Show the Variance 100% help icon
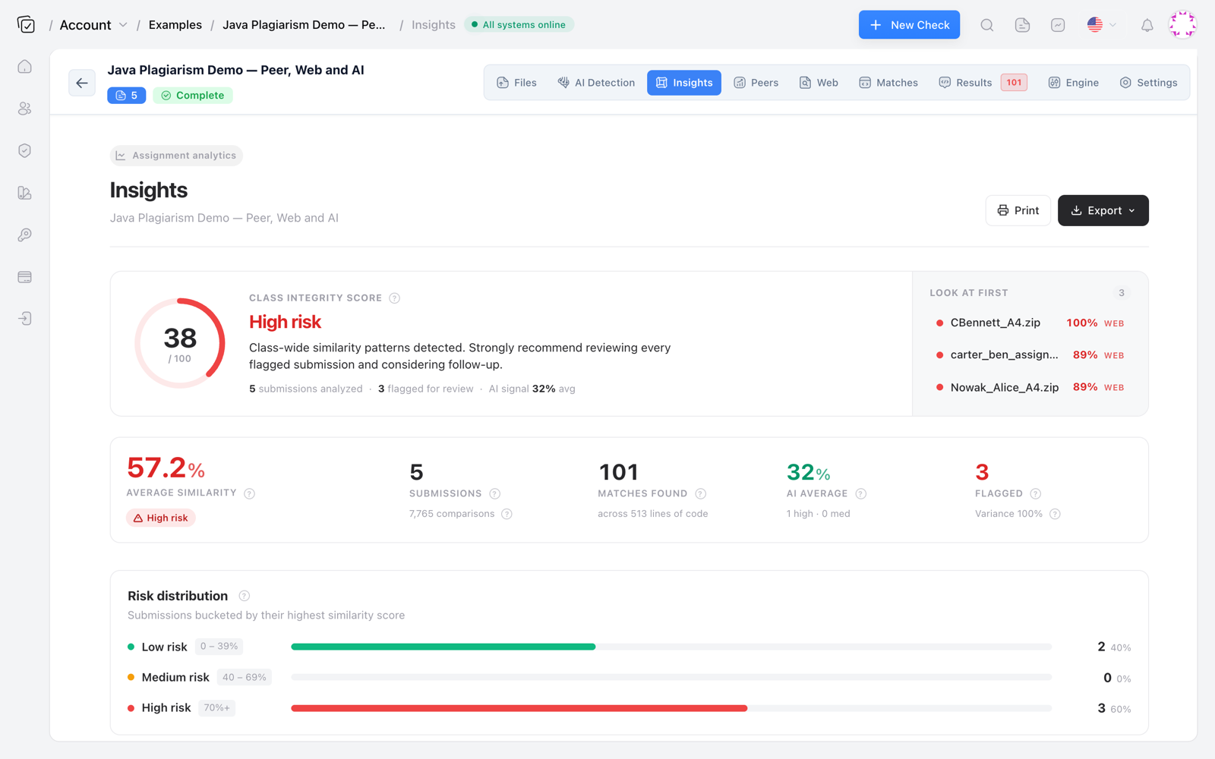 (x=1055, y=514)
